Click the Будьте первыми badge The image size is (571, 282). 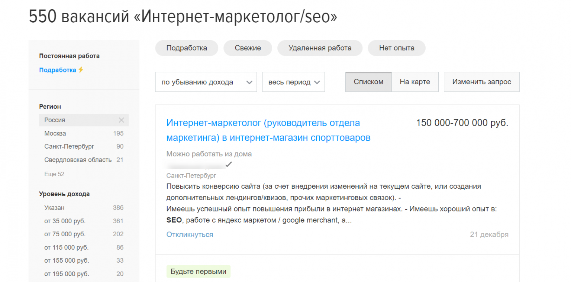click(x=199, y=272)
